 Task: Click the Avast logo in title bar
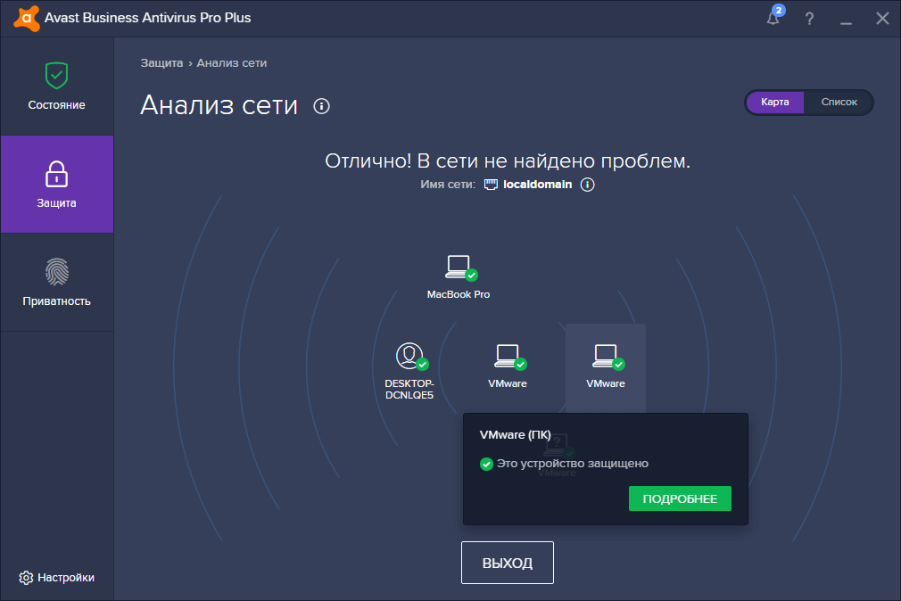27,18
